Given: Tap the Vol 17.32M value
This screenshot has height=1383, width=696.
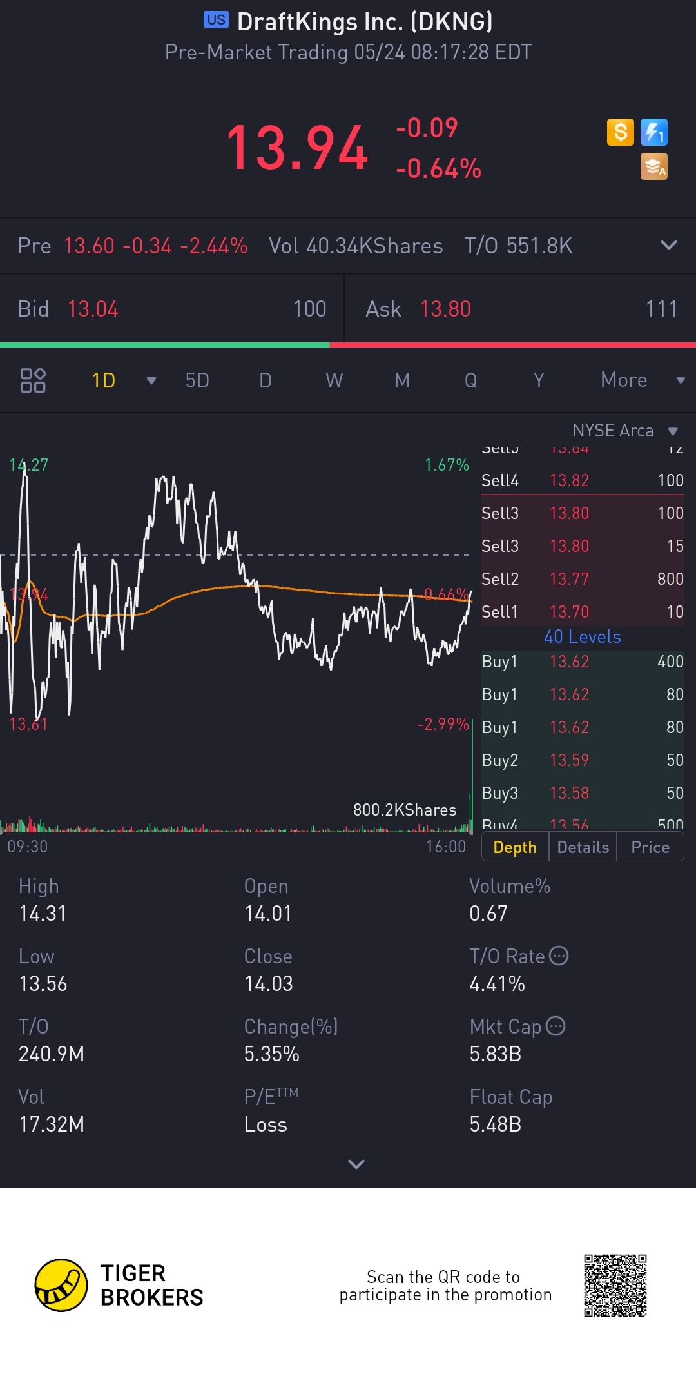Looking at the screenshot, I should coord(52,1124).
